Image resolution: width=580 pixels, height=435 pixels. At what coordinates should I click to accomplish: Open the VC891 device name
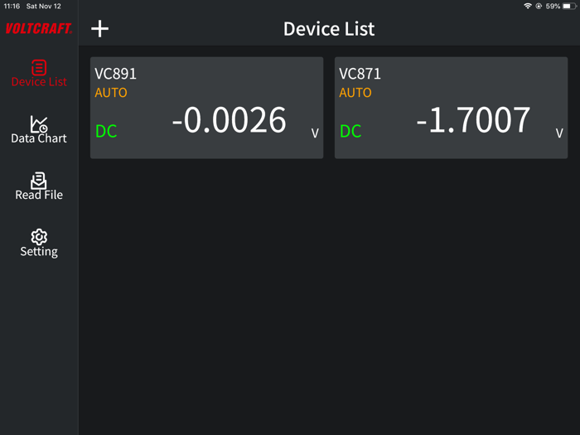(x=116, y=74)
